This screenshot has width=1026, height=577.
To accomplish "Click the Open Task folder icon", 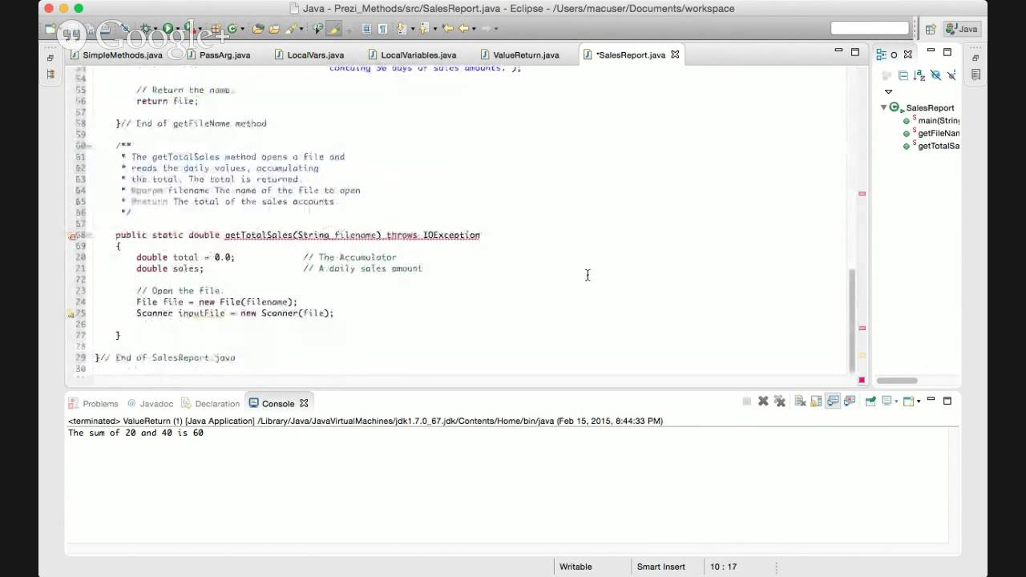I will click(x=274, y=28).
